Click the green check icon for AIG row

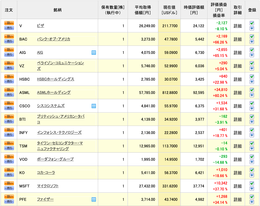coord(252,50)
